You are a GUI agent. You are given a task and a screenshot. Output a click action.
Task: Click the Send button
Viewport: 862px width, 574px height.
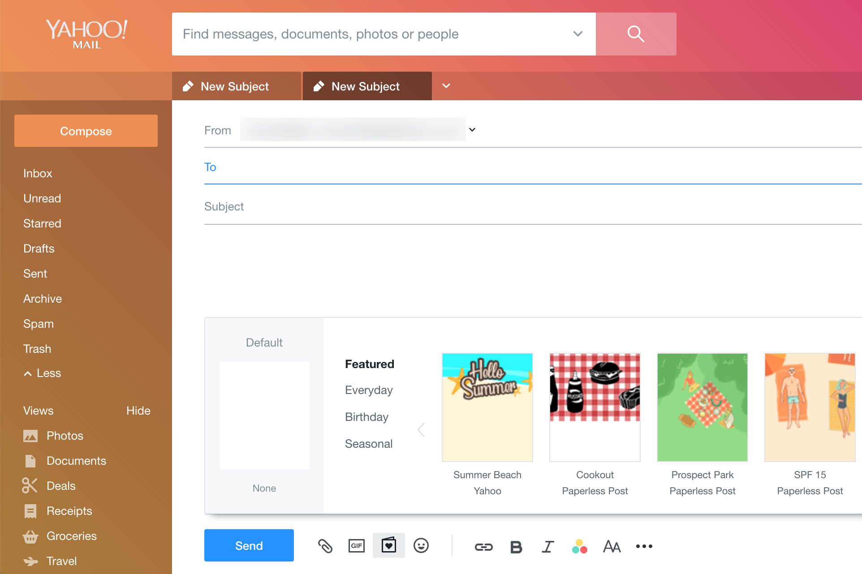pos(249,546)
